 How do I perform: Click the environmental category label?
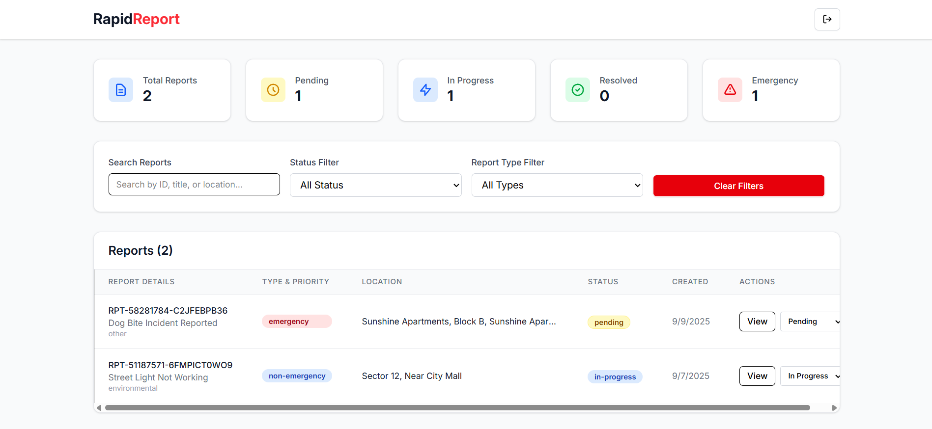coord(133,388)
